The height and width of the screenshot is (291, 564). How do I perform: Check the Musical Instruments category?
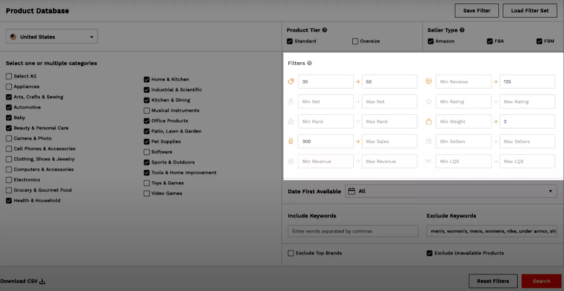coord(147,111)
